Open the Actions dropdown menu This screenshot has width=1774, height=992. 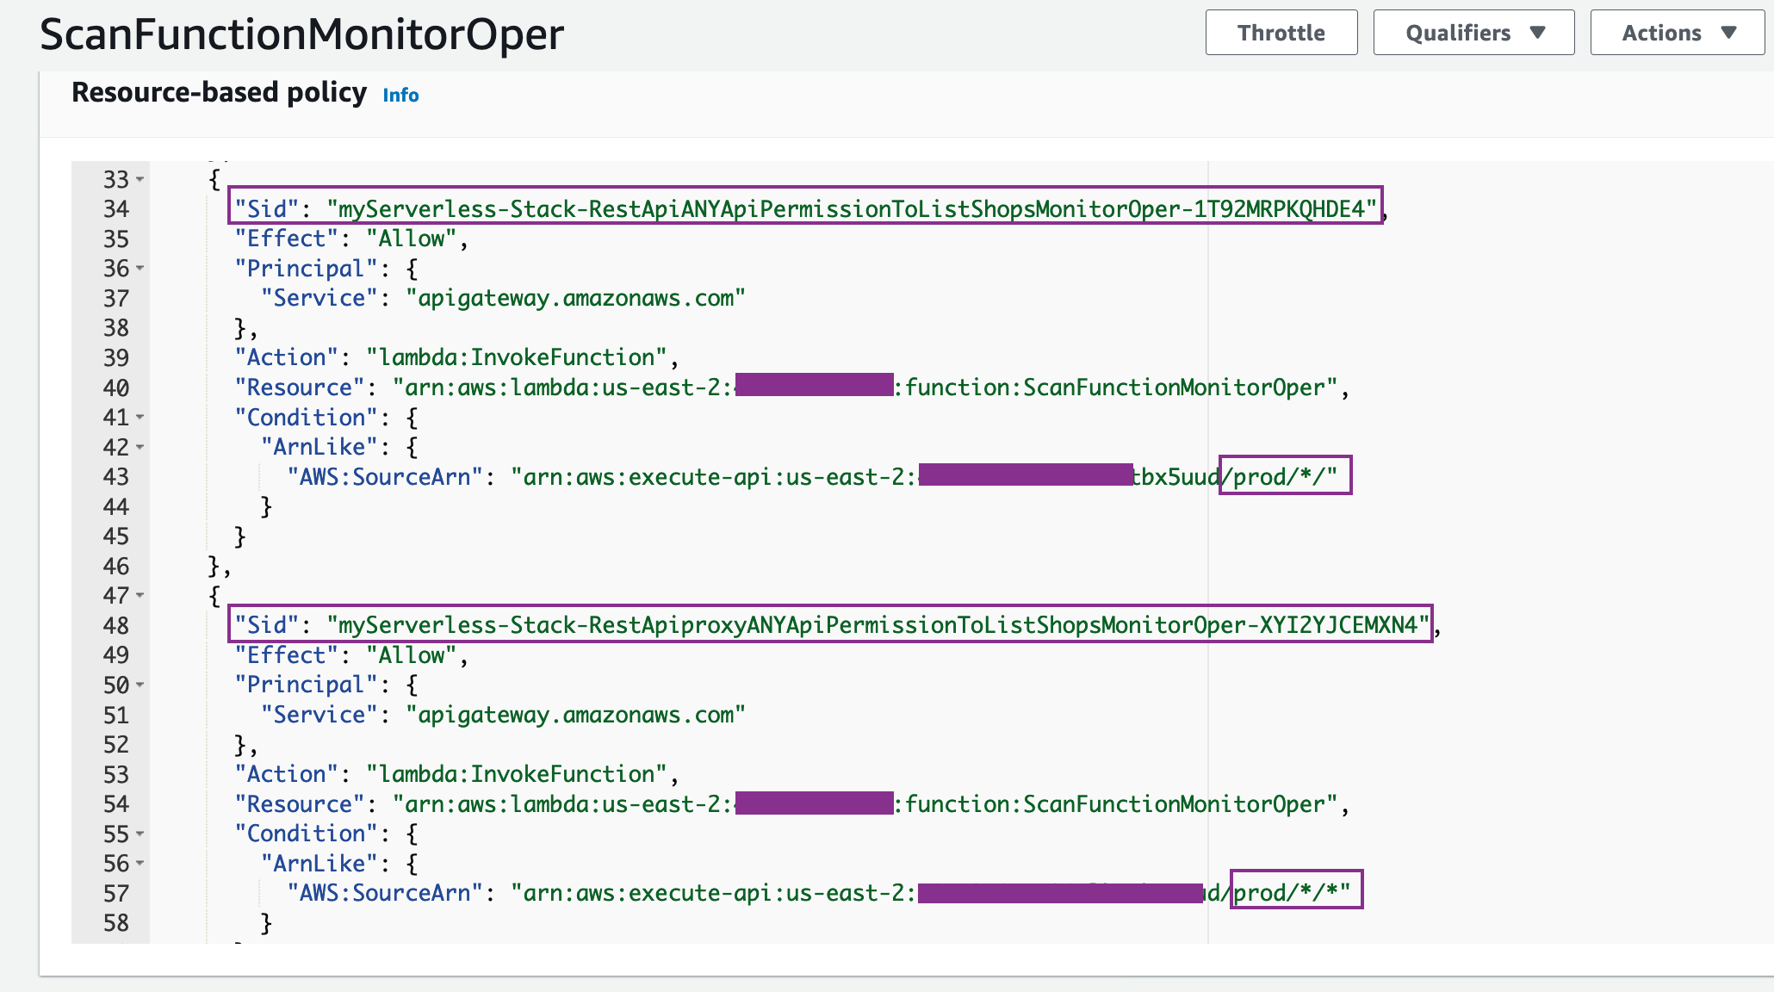tap(1677, 33)
